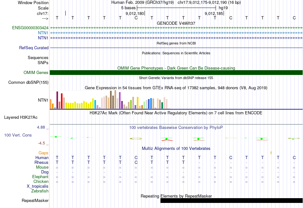303x208 pixels.
Task: Click the Short Genetic Variants dbSNP title
Action: (x=176, y=78)
